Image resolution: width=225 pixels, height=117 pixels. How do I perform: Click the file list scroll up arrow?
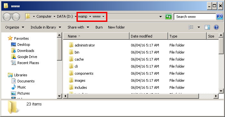tap(221, 35)
